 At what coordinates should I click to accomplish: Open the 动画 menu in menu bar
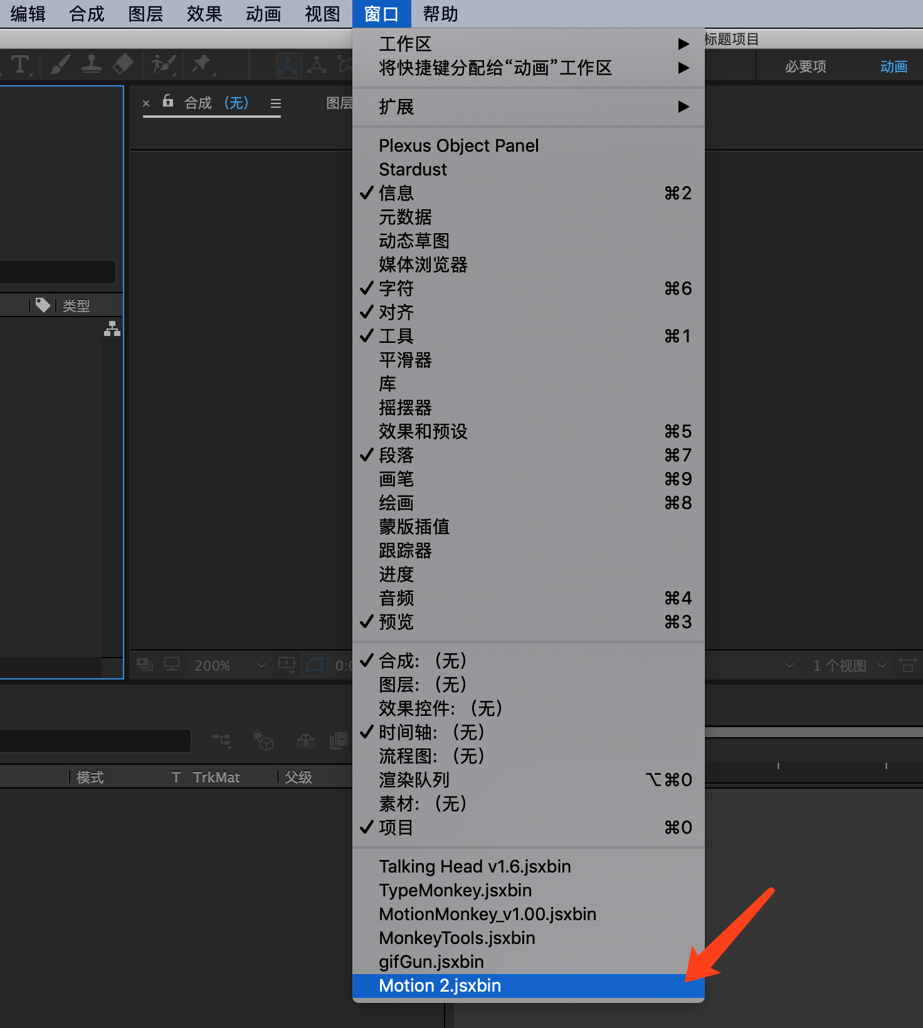[x=263, y=14]
